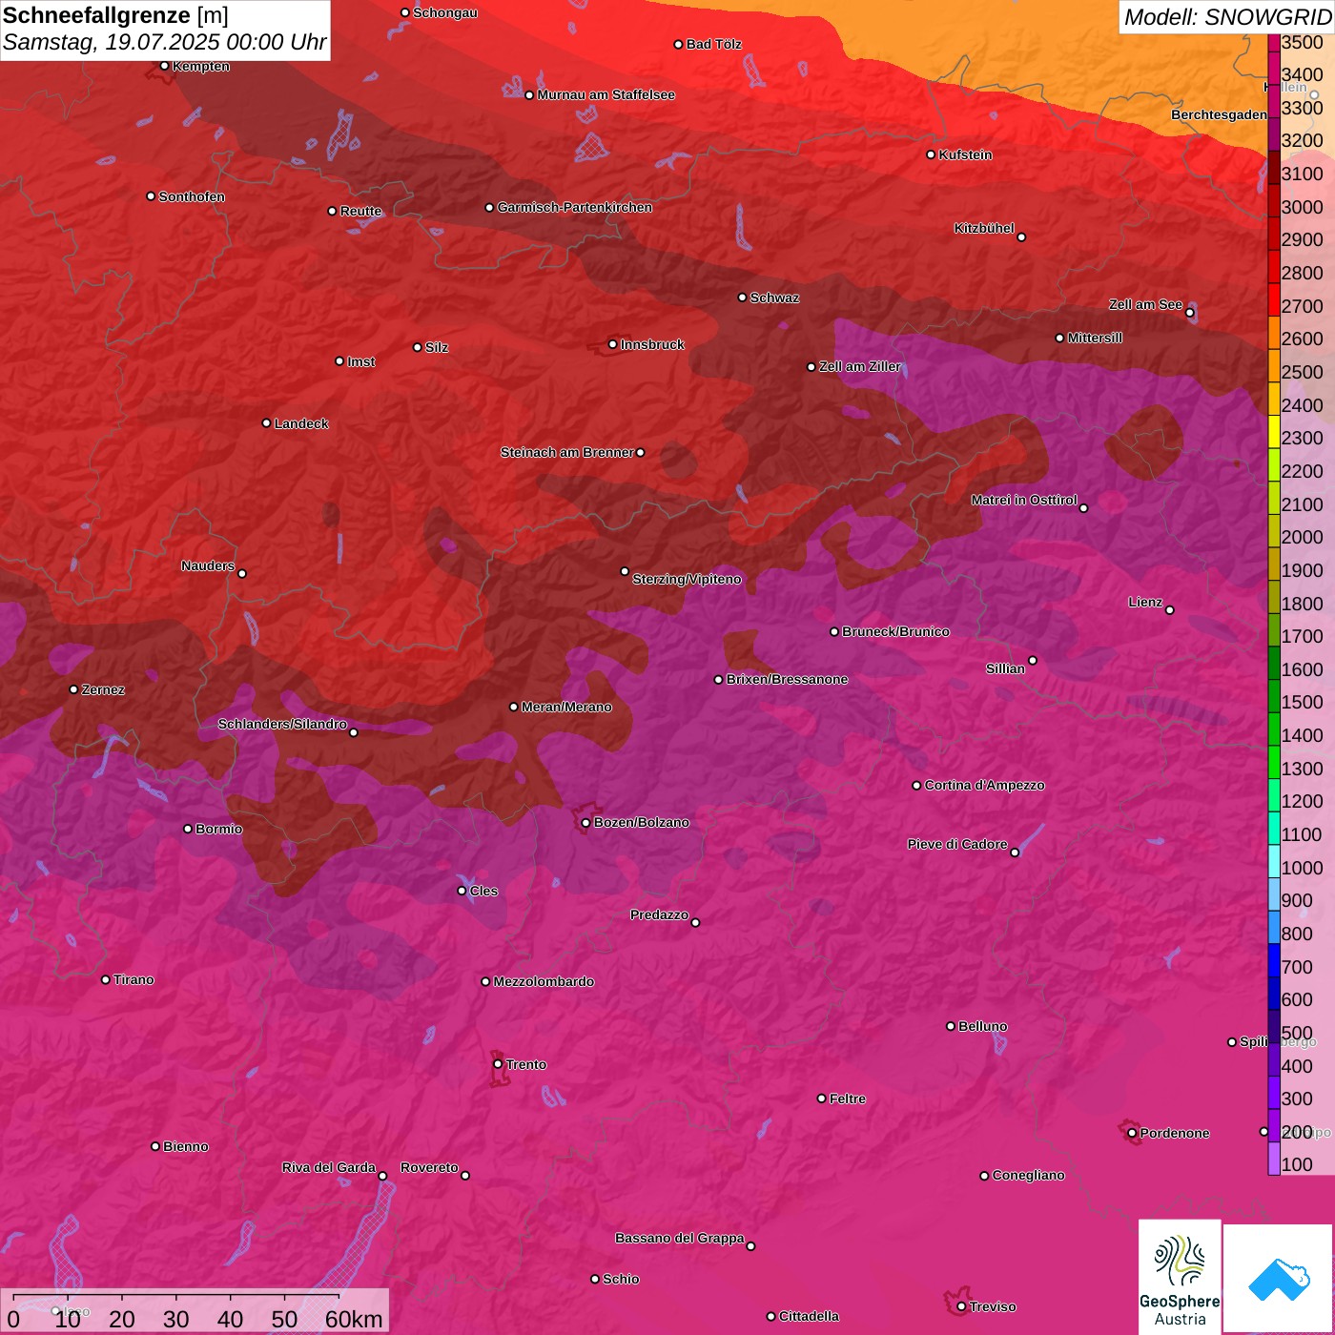Screen dimensions: 1335x1335
Task: Click the Murnau am Staffelsee label
Action: (x=606, y=94)
